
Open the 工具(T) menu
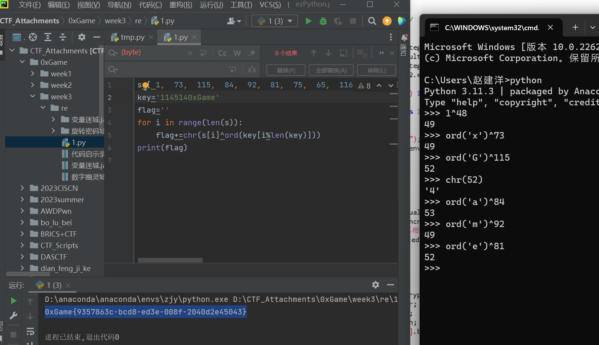[x=241, y=5]
